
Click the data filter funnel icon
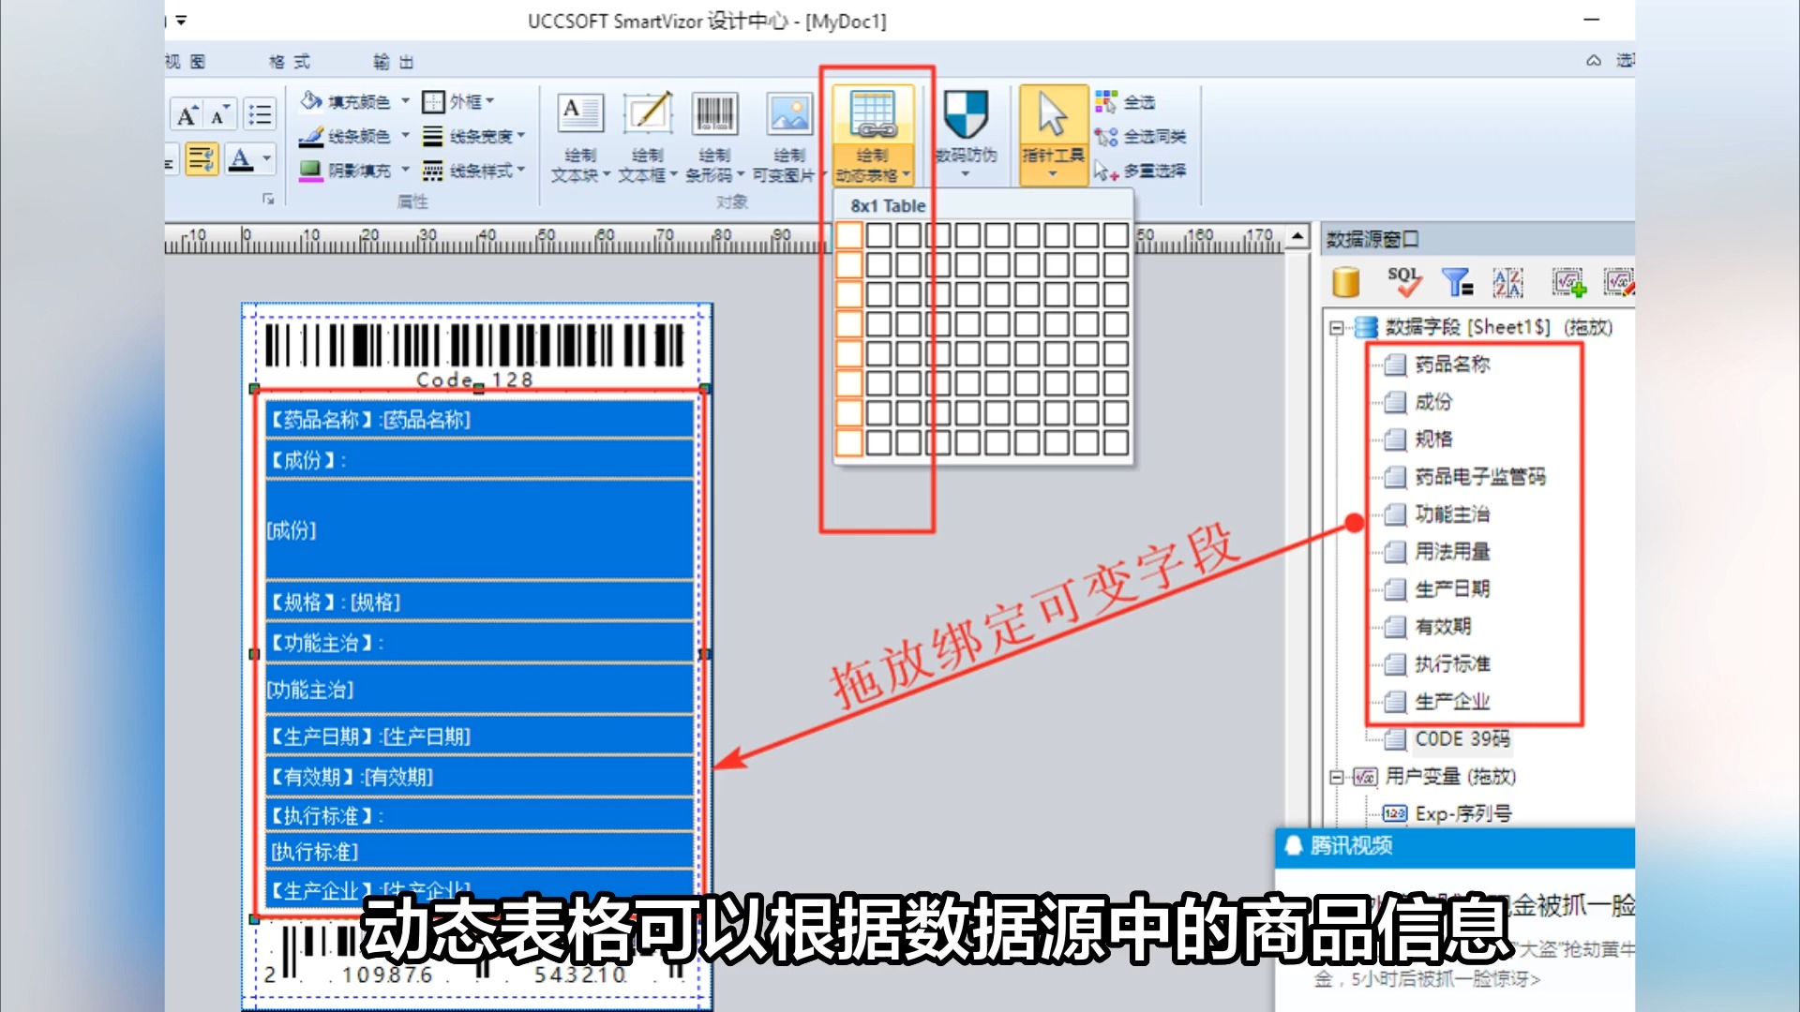[1458, 282]
